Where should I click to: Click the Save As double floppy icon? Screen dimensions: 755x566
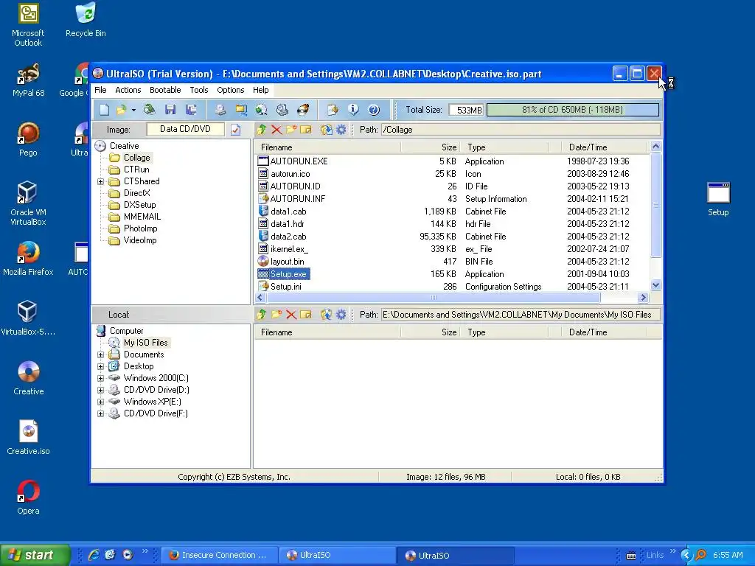pos(191,110)
